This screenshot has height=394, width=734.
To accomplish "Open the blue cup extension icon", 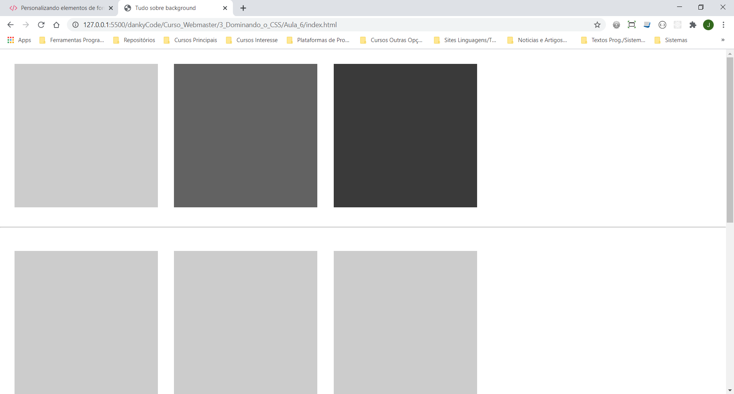I will coord(647,25).
